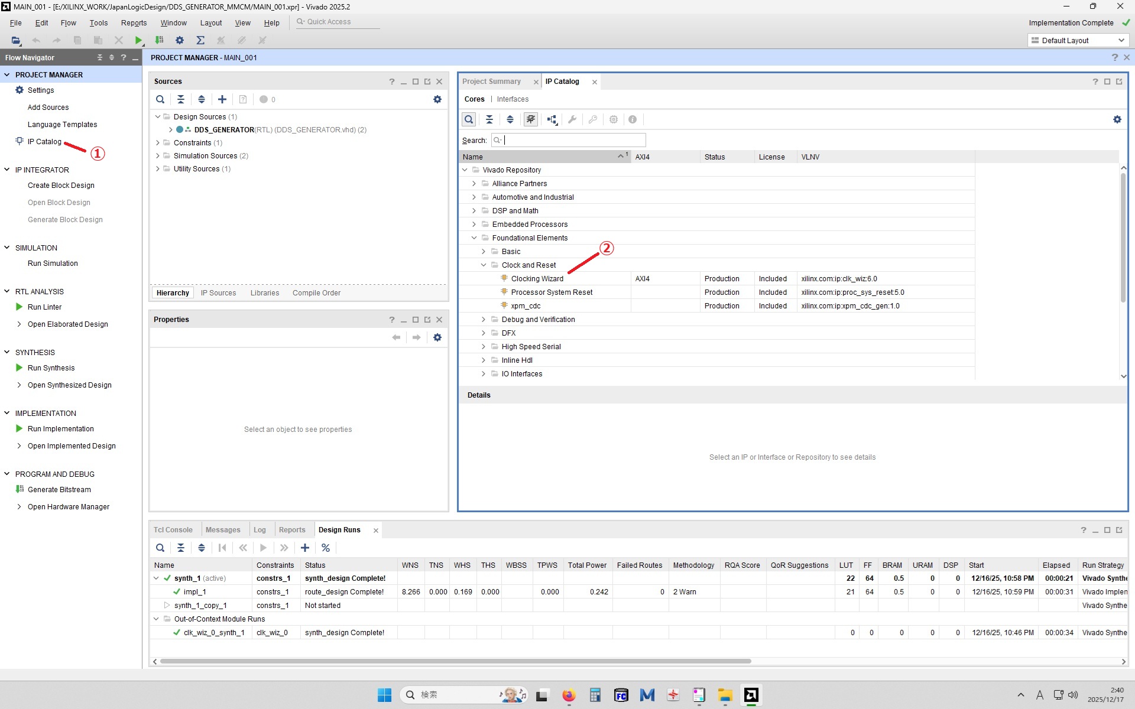Expand the DSP and Math category
This screenshot has width=1135, height=709.
[x=474, y=211]
